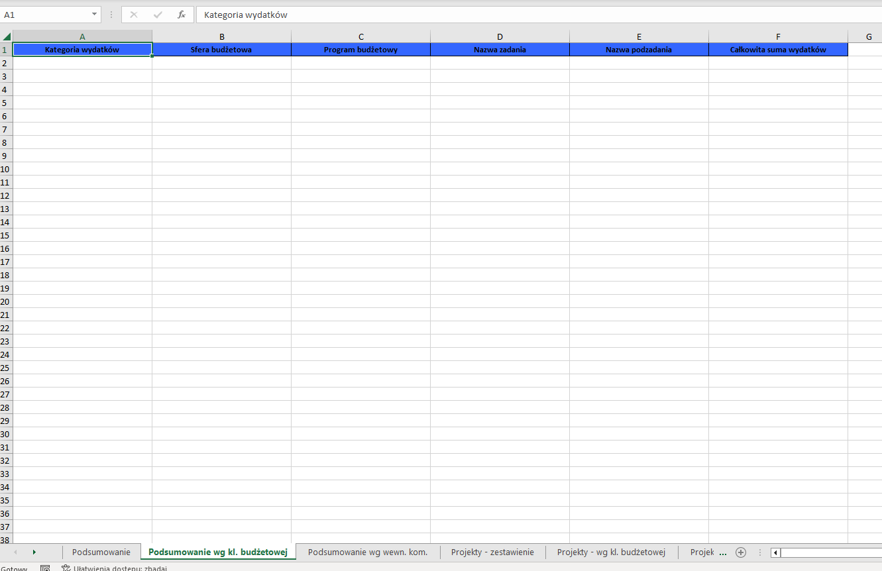Image resolution: width=882 pixels, height=571 pixels.
Task: Open the Podsumowanie wg wewn. kom. tab
Action: [x=368, y=552]
